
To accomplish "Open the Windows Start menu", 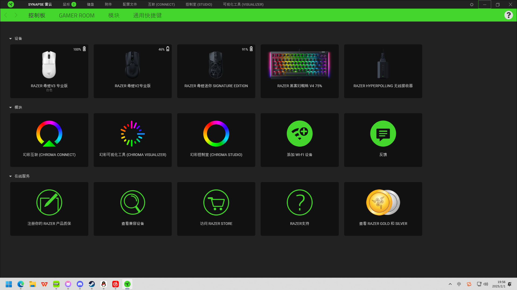I will pyautogui.click(x=9, y=284).
